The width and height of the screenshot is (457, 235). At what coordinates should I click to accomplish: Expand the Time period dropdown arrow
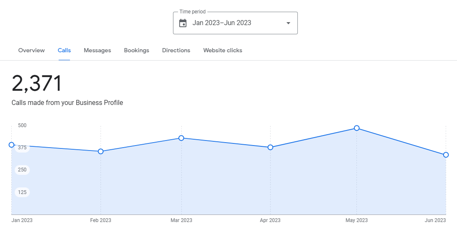click(x=288, y=23)
